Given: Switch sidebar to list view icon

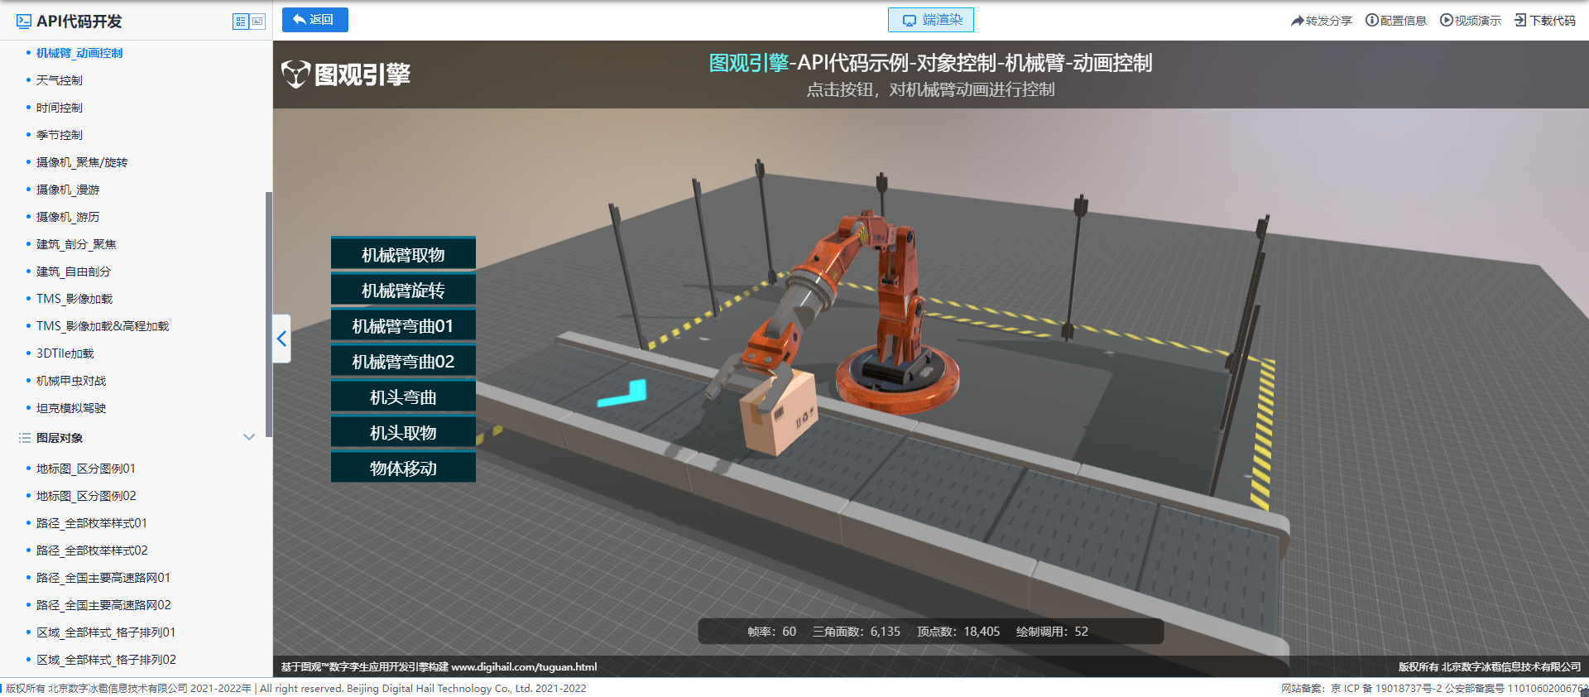Looking at the screenshot, I should pyautogui.click(x=241, y=22).
